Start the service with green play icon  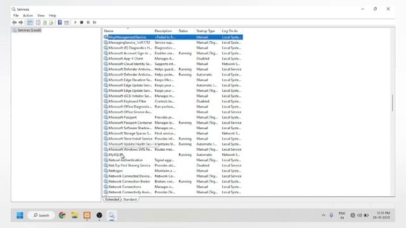point(75,23)
